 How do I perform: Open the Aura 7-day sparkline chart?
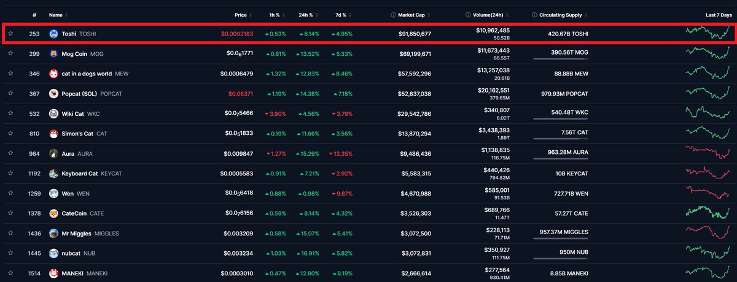tap(709, 153)
